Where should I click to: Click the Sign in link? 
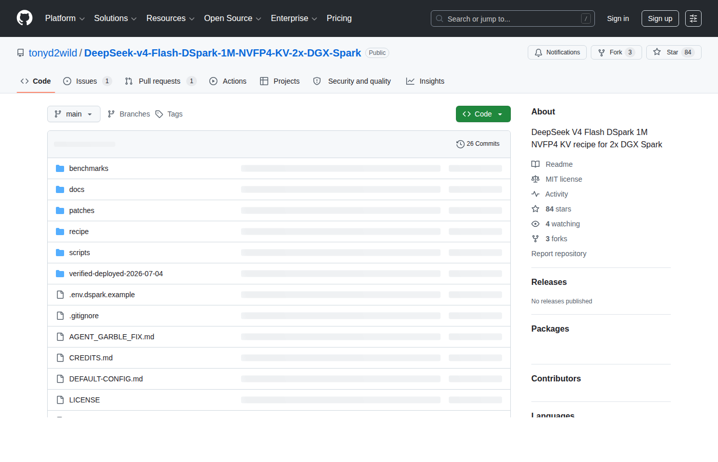[618, 18]
